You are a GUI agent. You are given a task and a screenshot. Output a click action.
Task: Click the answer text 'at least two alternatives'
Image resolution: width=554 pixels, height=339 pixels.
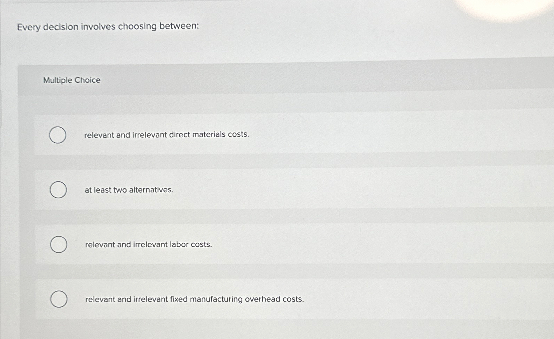pos(129,190)
